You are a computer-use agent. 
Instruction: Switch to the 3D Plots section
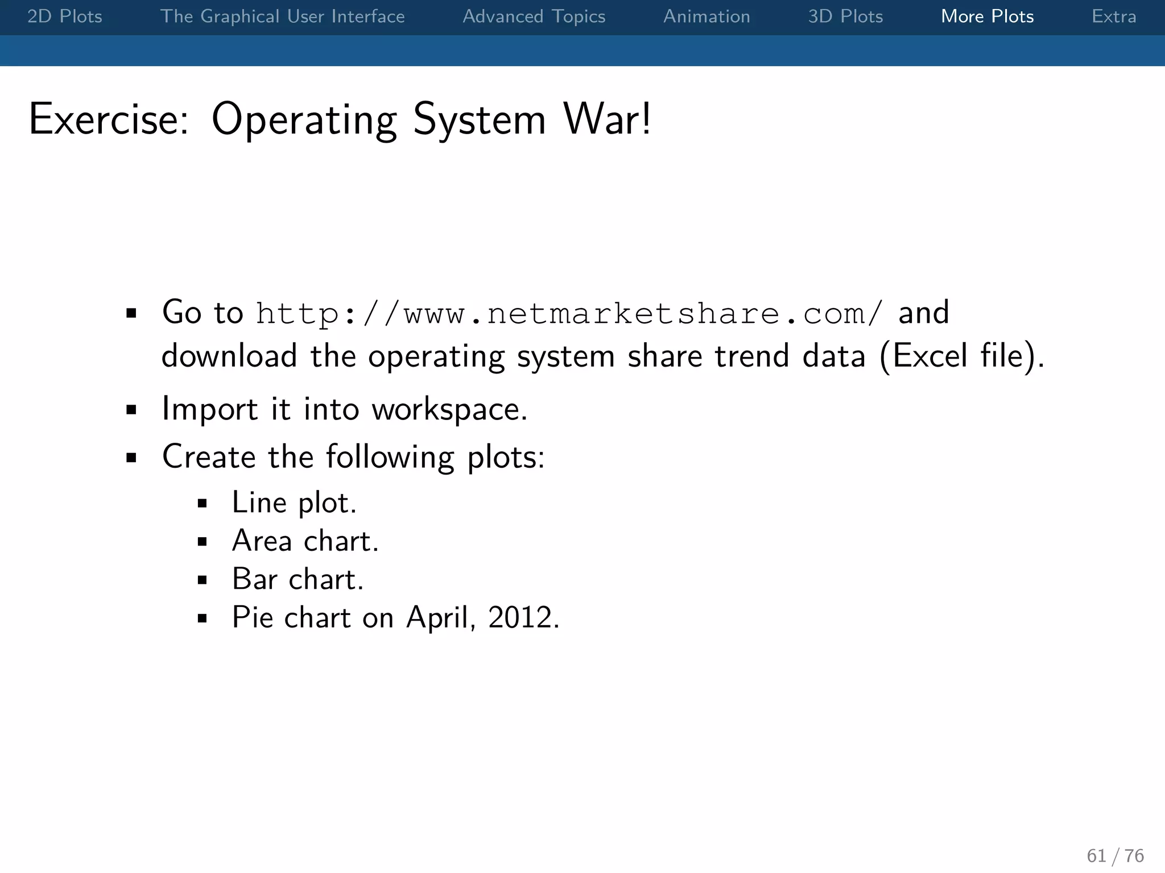(x=845, y=16)
